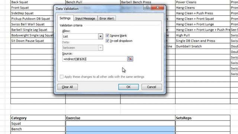Select the Squat category cell
This screenshot has height=134, width=238.
(x=38, y=123)
